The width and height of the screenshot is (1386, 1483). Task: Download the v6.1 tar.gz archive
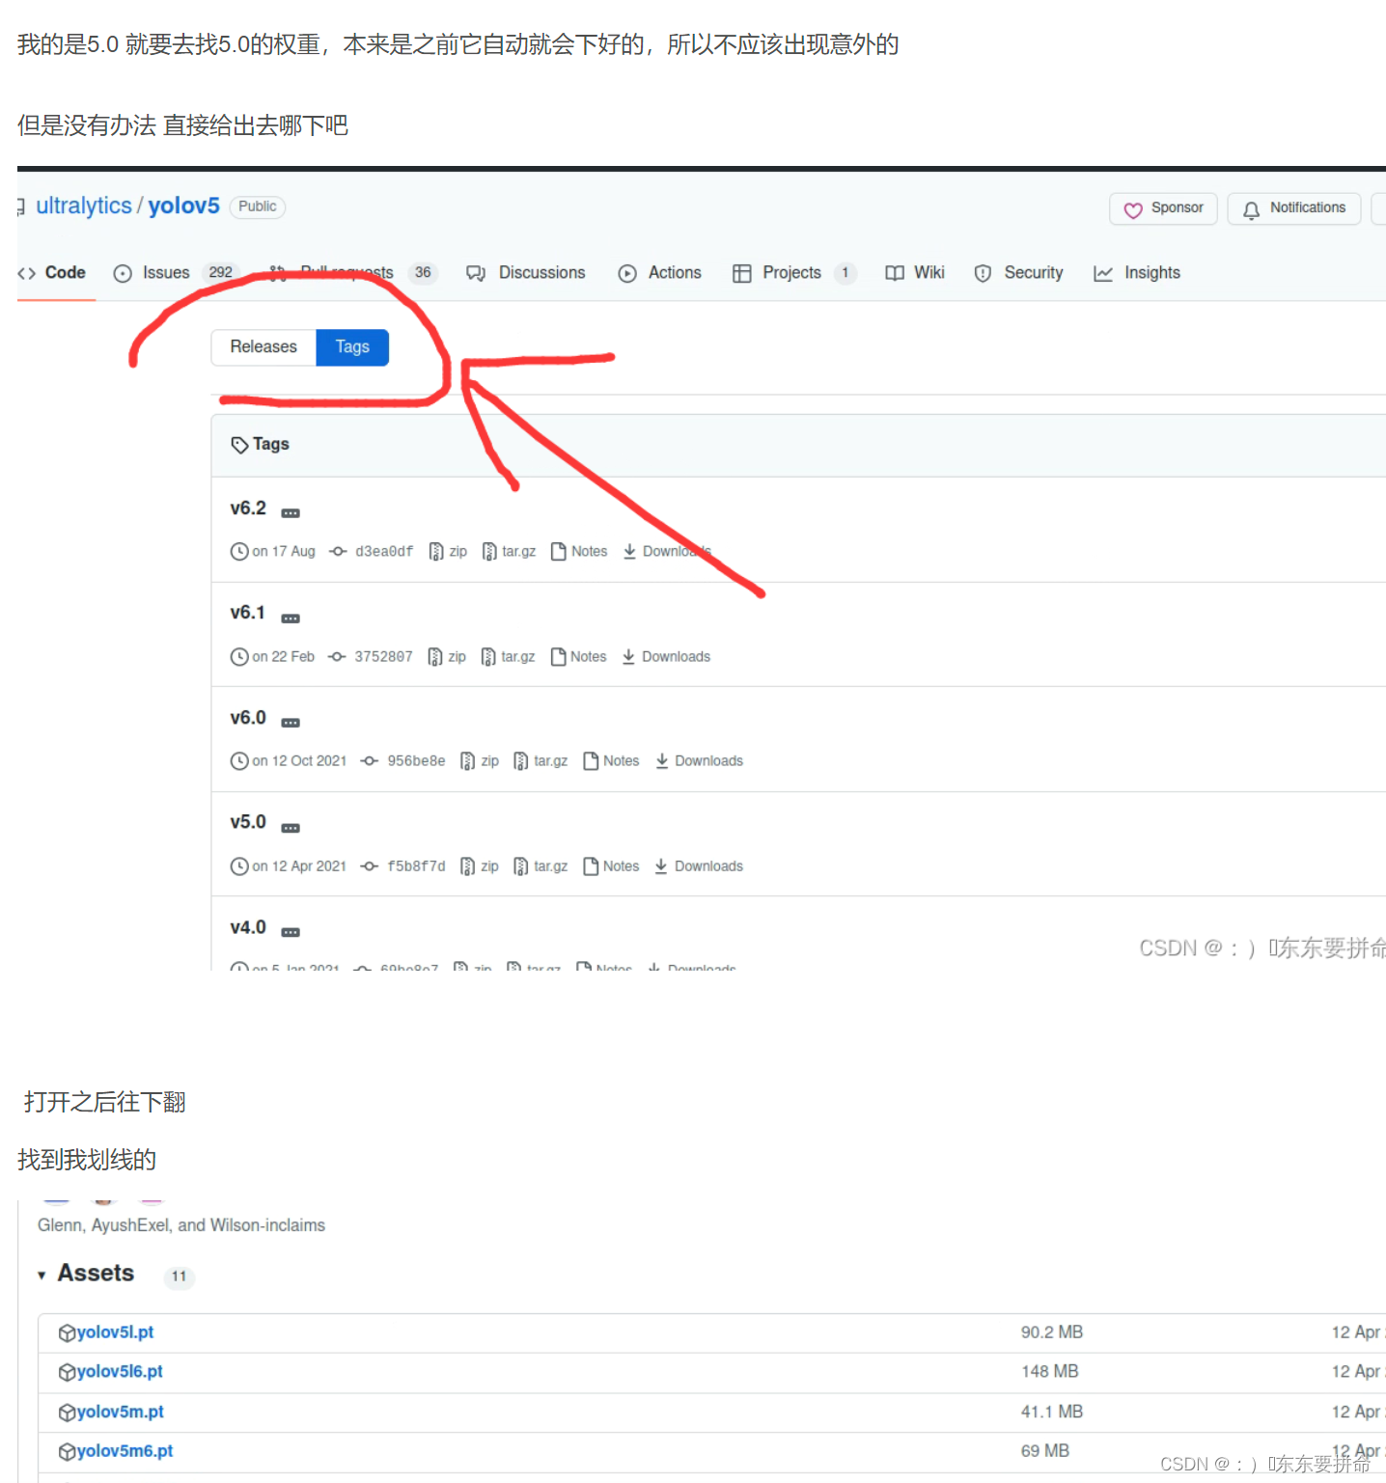(x=508, y=657)
